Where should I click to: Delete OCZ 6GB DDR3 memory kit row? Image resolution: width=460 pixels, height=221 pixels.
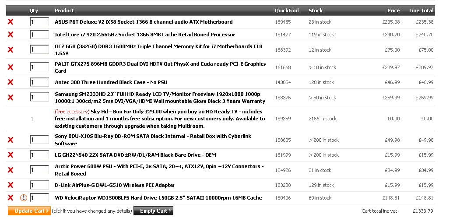(10, 50)
